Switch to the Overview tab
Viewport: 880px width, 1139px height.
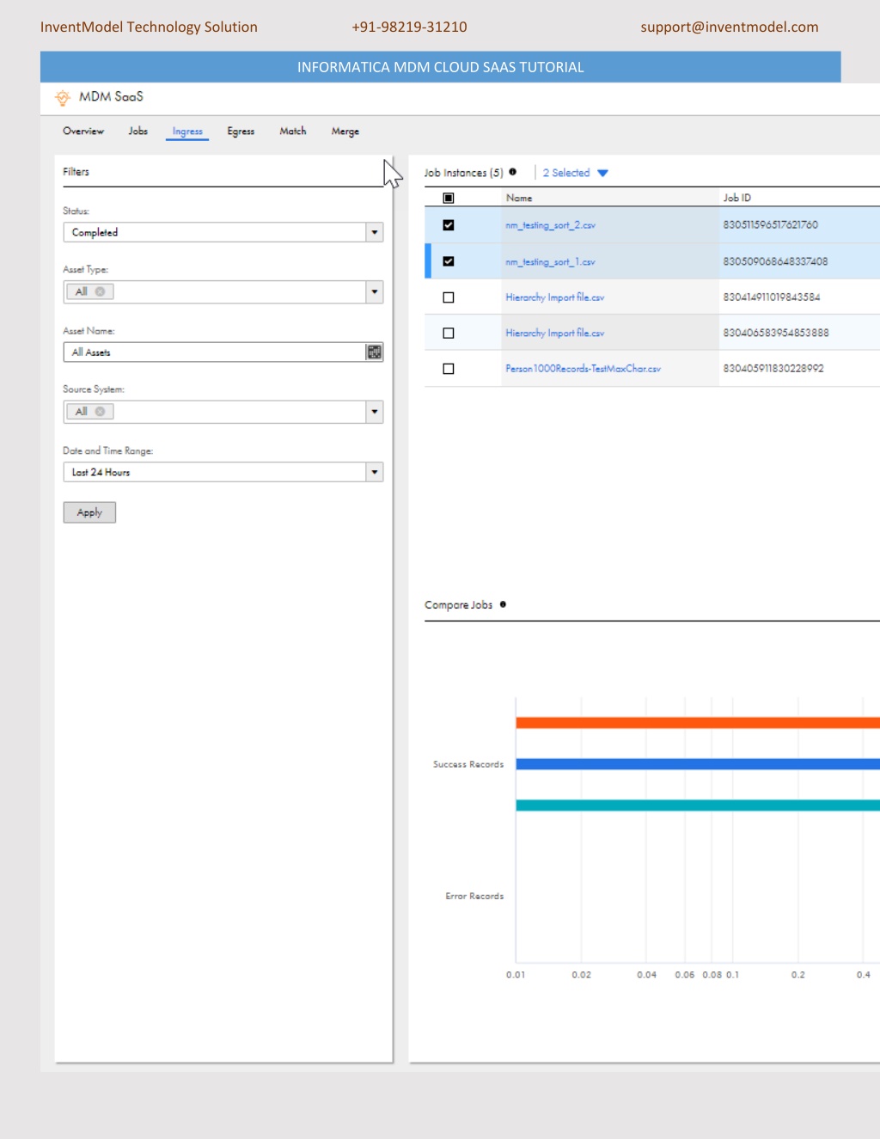pos(83,131)
